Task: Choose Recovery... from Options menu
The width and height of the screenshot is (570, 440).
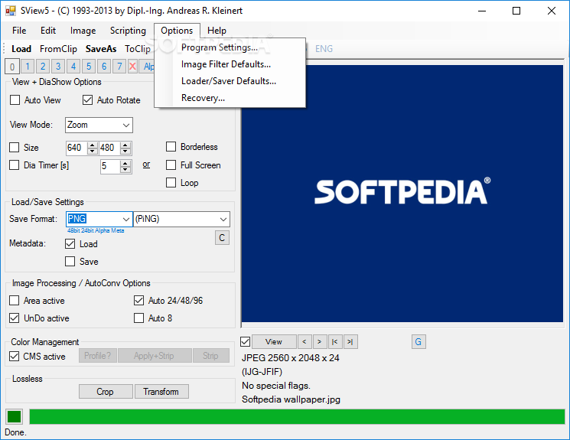Action: [x=230, y=98]
